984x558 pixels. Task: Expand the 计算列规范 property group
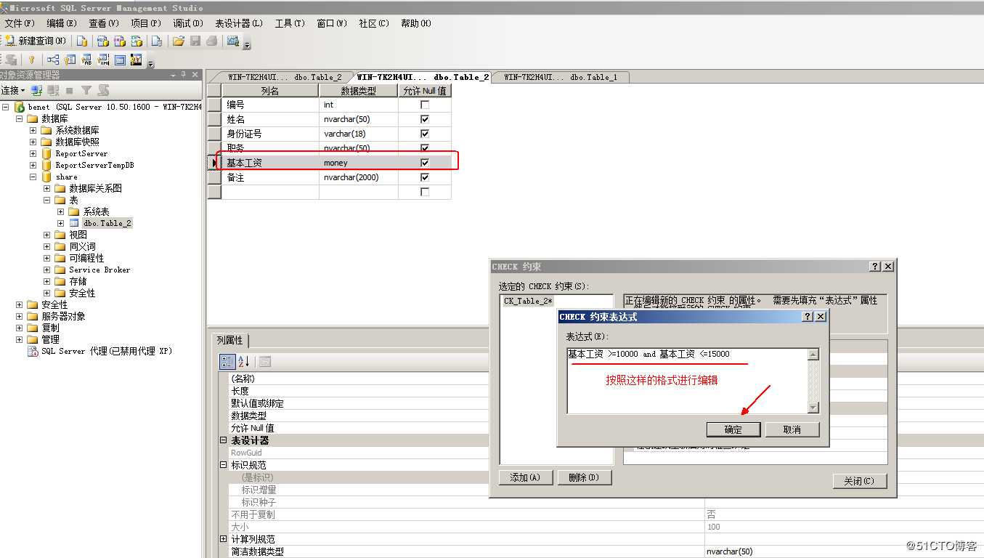(x=224, y=539)
